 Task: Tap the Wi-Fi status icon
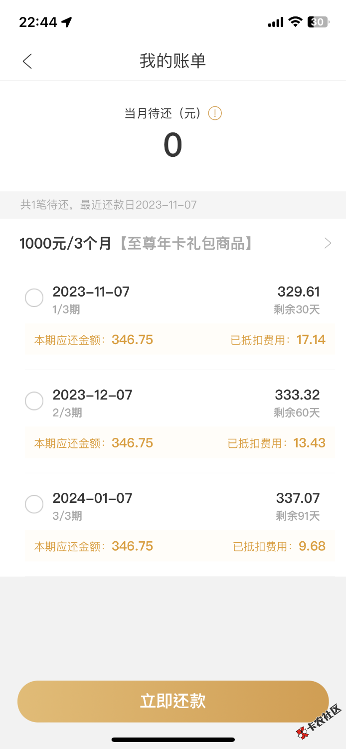pyautogui.click(x=296, y=21)
